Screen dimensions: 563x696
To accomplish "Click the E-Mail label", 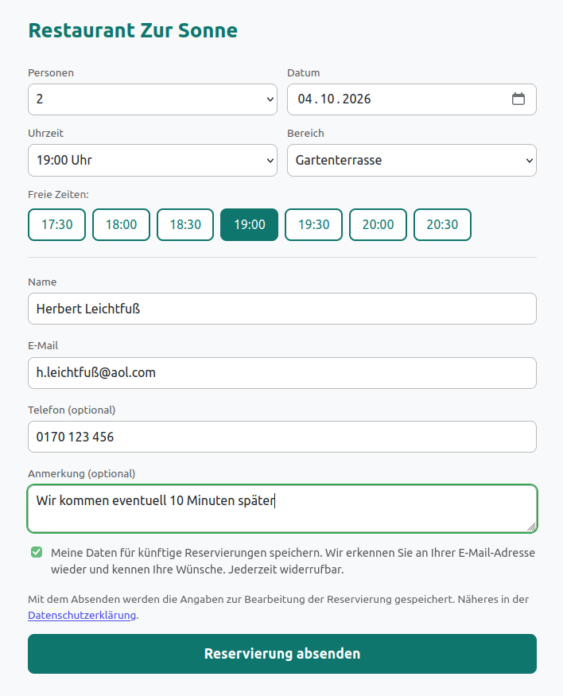I will point(43,345).
